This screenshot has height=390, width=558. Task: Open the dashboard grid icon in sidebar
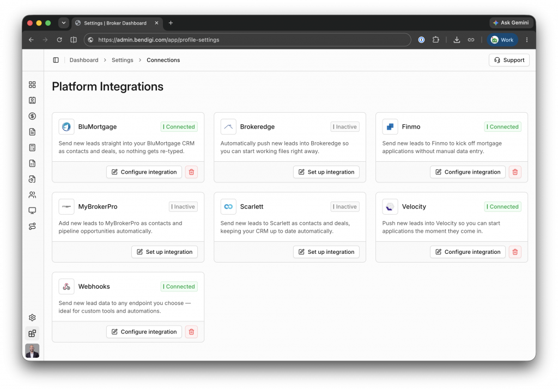point(32,84)
